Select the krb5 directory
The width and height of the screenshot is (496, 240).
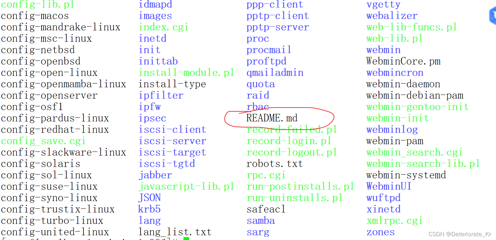[x=149, y=209]
